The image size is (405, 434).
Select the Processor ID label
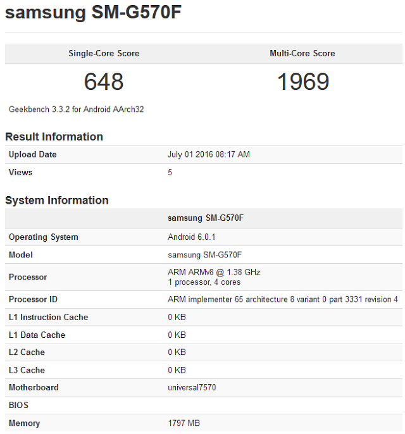click(x=33, y=299)
